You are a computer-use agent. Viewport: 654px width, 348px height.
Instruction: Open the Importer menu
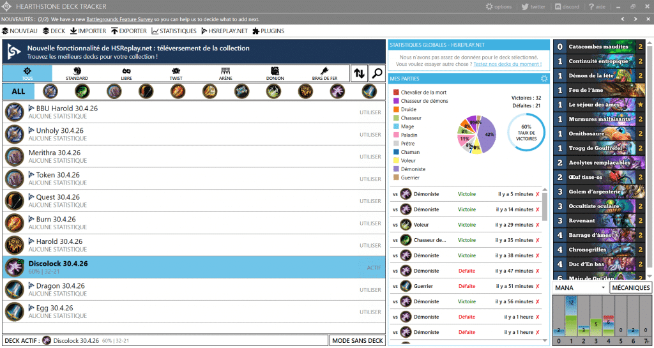click(x=88, y=31)
